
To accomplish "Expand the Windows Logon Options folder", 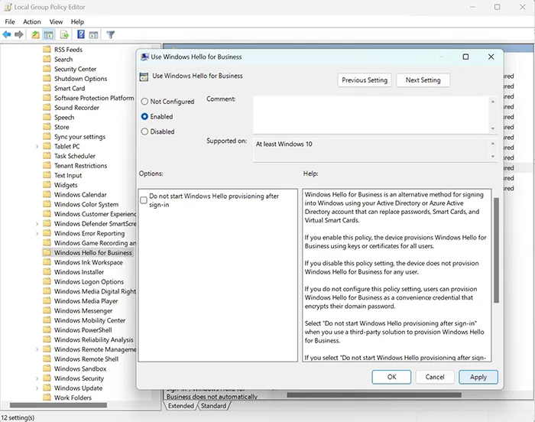I will coord(37,282).
